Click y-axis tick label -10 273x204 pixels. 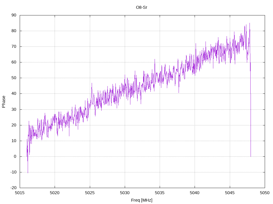pyautogui.click(x=13, y=172)
